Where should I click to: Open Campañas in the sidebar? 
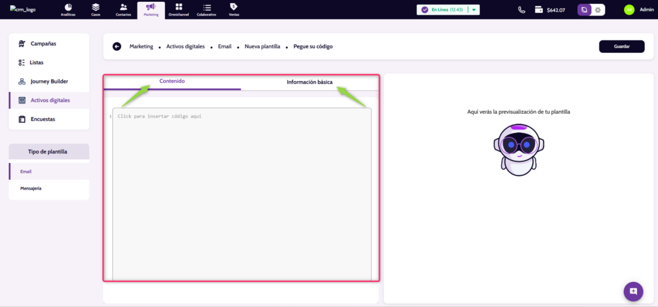pyautogui.click(x=43, y=44)
